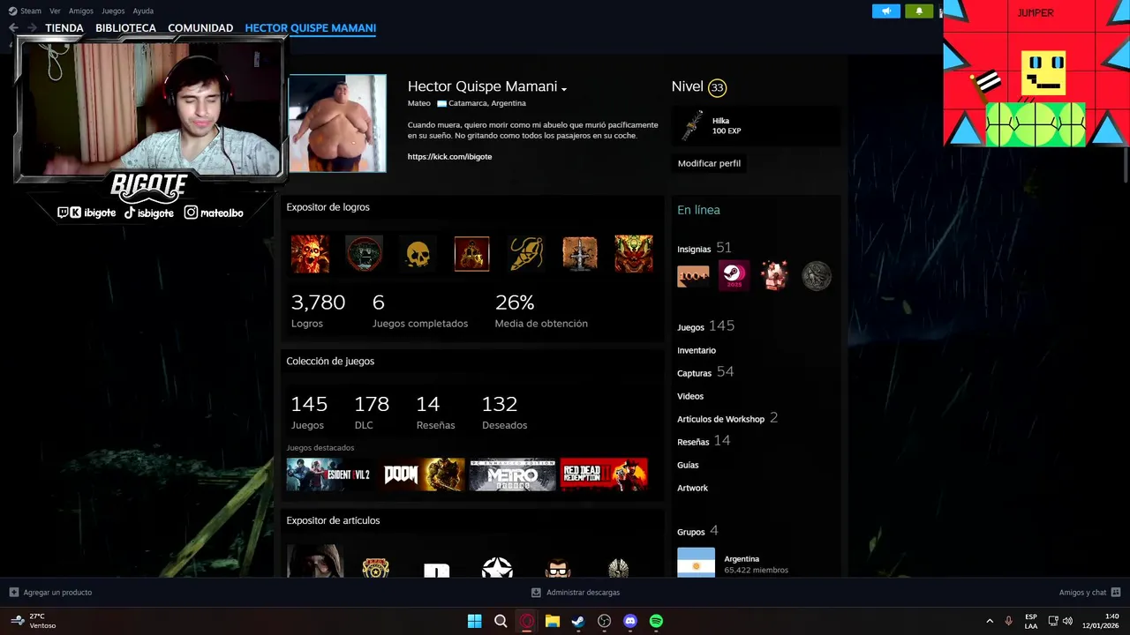The image size is (1130, 635).
Task: Click the stone sword achievement icon
Action: click(x=580, y=254)
